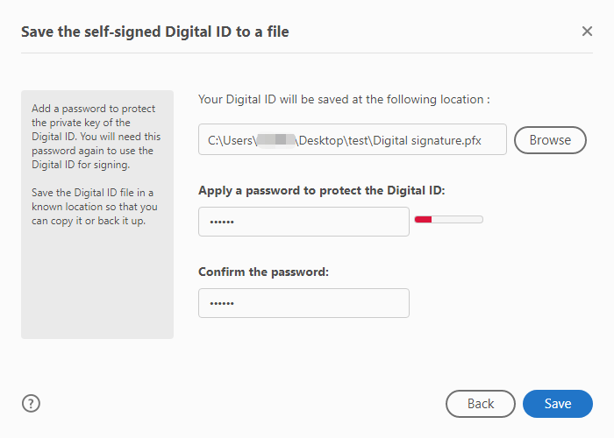Click the "Confirm the password:" label
This screenshot has width=614, height=438.
pyautogui.click(x=263, y=272)
